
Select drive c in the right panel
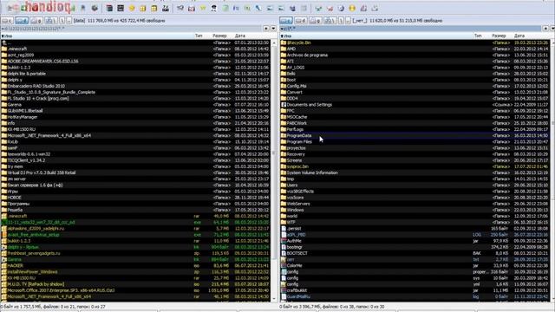(286, 21)
